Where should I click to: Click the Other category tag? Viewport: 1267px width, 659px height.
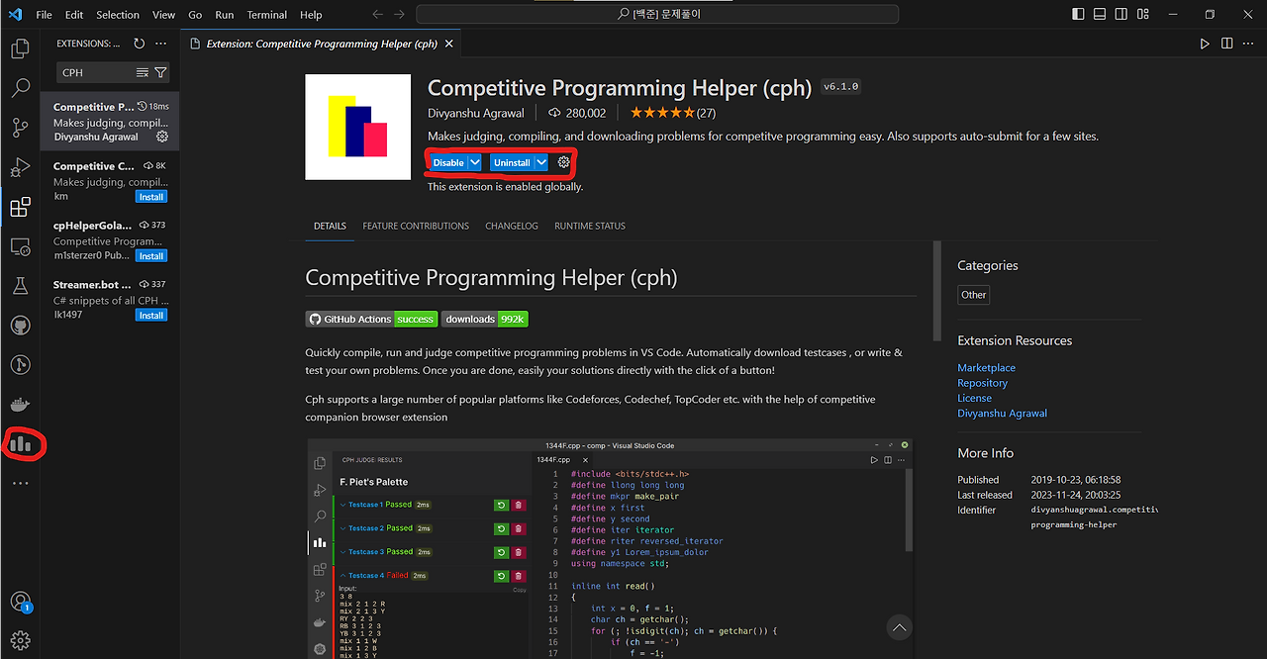pyautogui.click(x=974, y=295)
